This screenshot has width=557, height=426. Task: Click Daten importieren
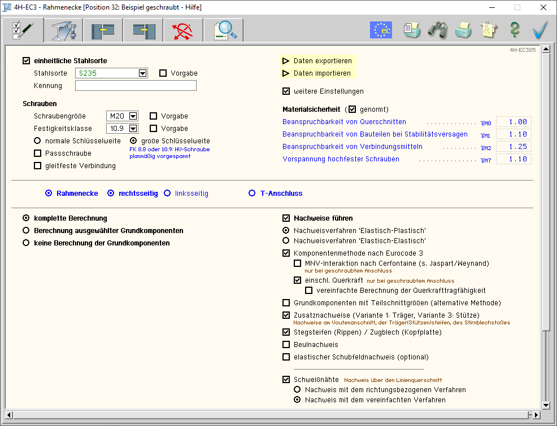tap(322, 73)
